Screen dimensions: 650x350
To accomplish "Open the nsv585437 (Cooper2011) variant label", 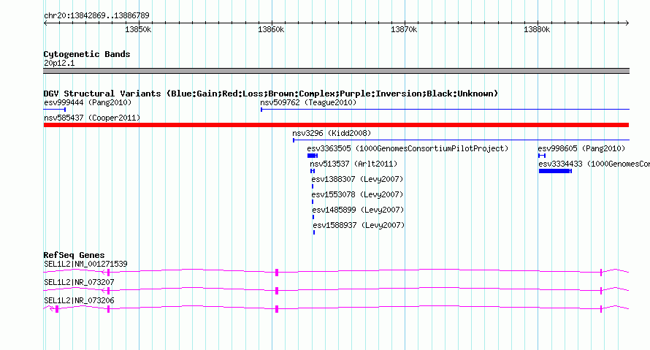I will (92, 118).
